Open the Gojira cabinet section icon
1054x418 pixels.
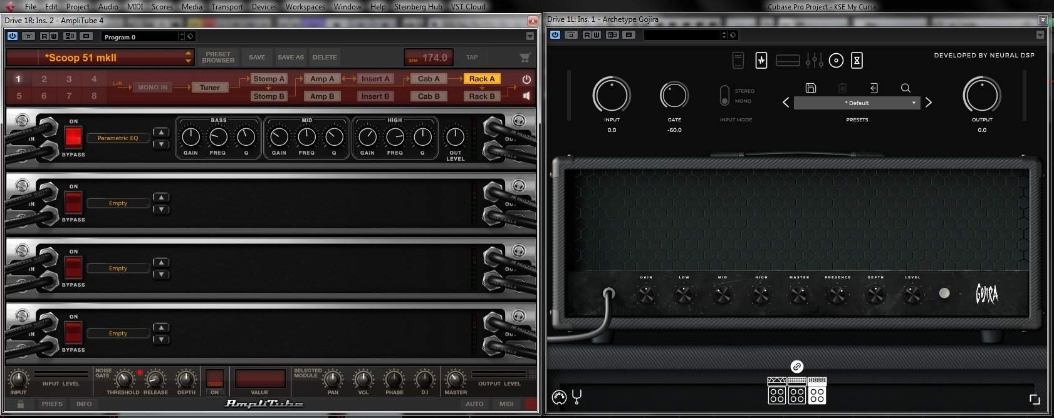coord(836,61)
